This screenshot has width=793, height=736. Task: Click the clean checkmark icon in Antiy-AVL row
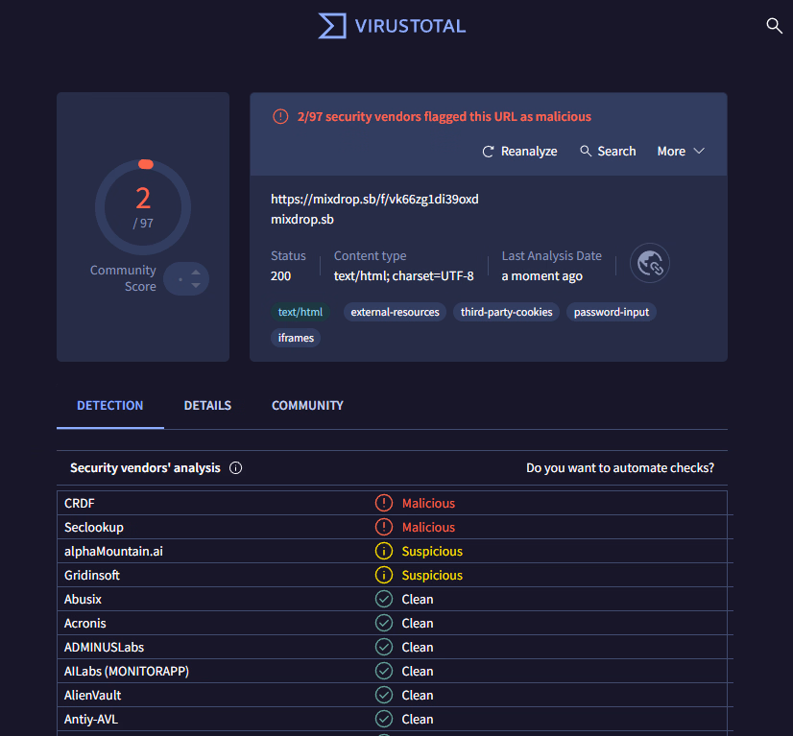point(384,719)
